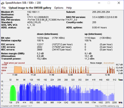The width and height of the screenshot is (124, 108).
Task: Click the upstream bit rate 1116 kbps
Action: pyautogui.click(x=90, y=38)
